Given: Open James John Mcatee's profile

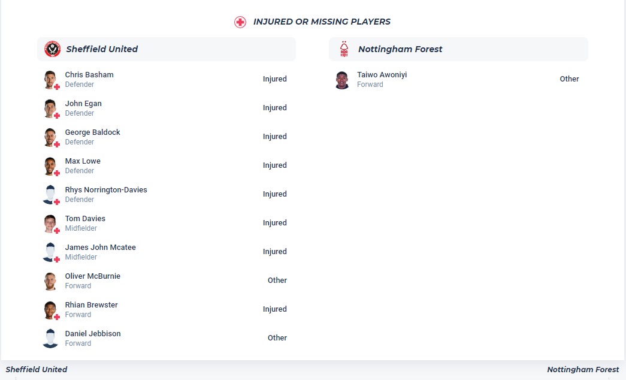Looking at the screenshot, I should coord(101,248).
